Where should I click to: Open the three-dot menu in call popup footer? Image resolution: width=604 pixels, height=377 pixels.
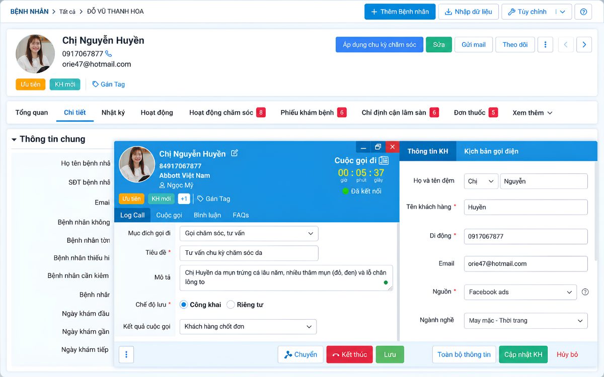(126, 354)
